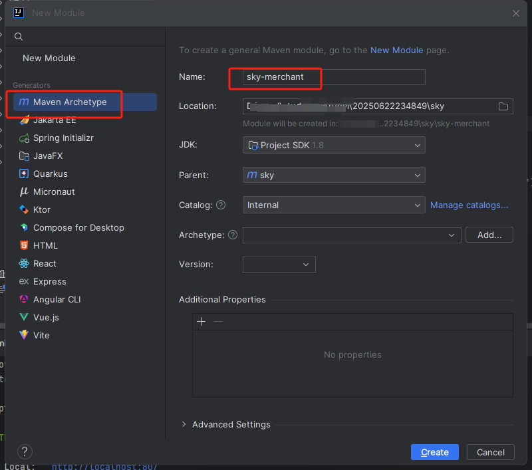The height and width of the screenshot is (470, 532).
Task: Click the IntelliJ IDEA logo in title bar
Action: tap(19, 13)
